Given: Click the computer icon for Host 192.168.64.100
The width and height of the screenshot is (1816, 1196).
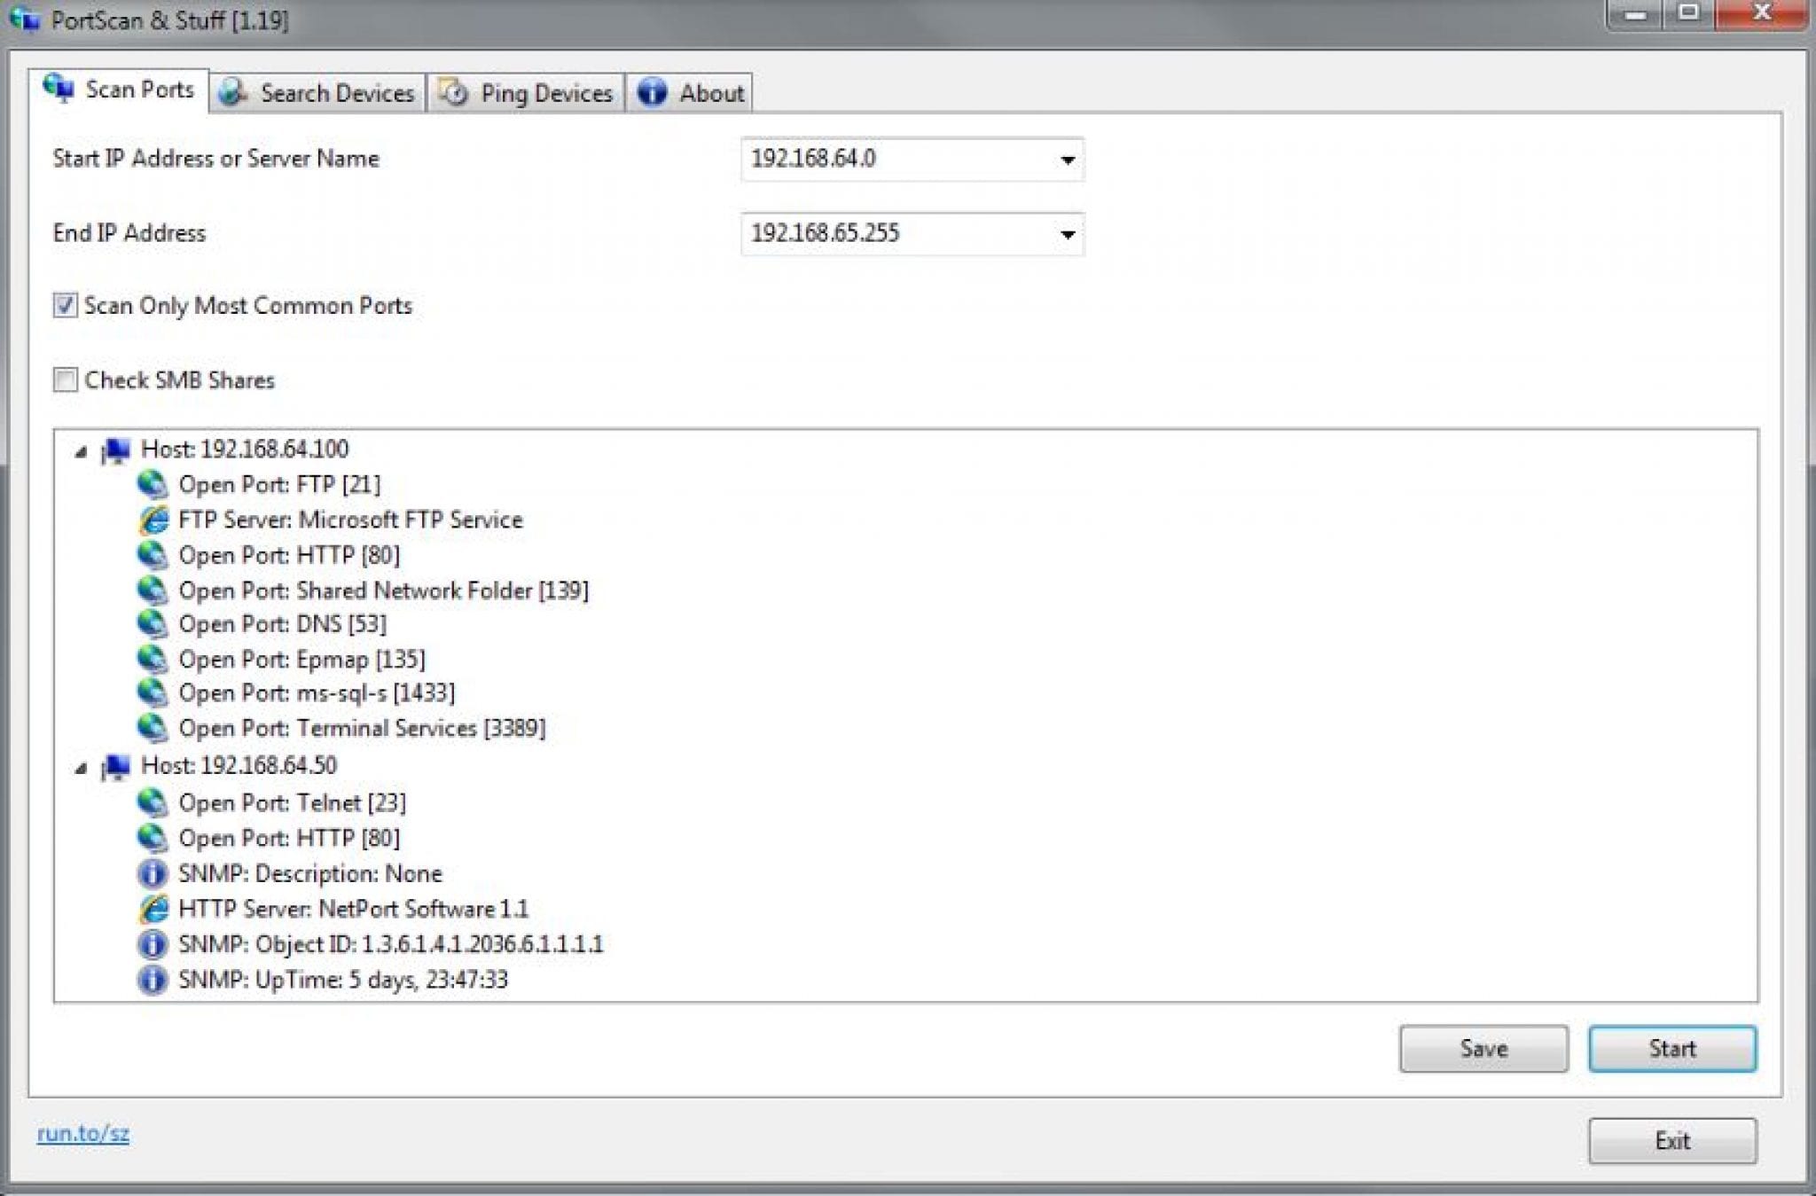Looking at the screenshot, I should tap(116, 450).
